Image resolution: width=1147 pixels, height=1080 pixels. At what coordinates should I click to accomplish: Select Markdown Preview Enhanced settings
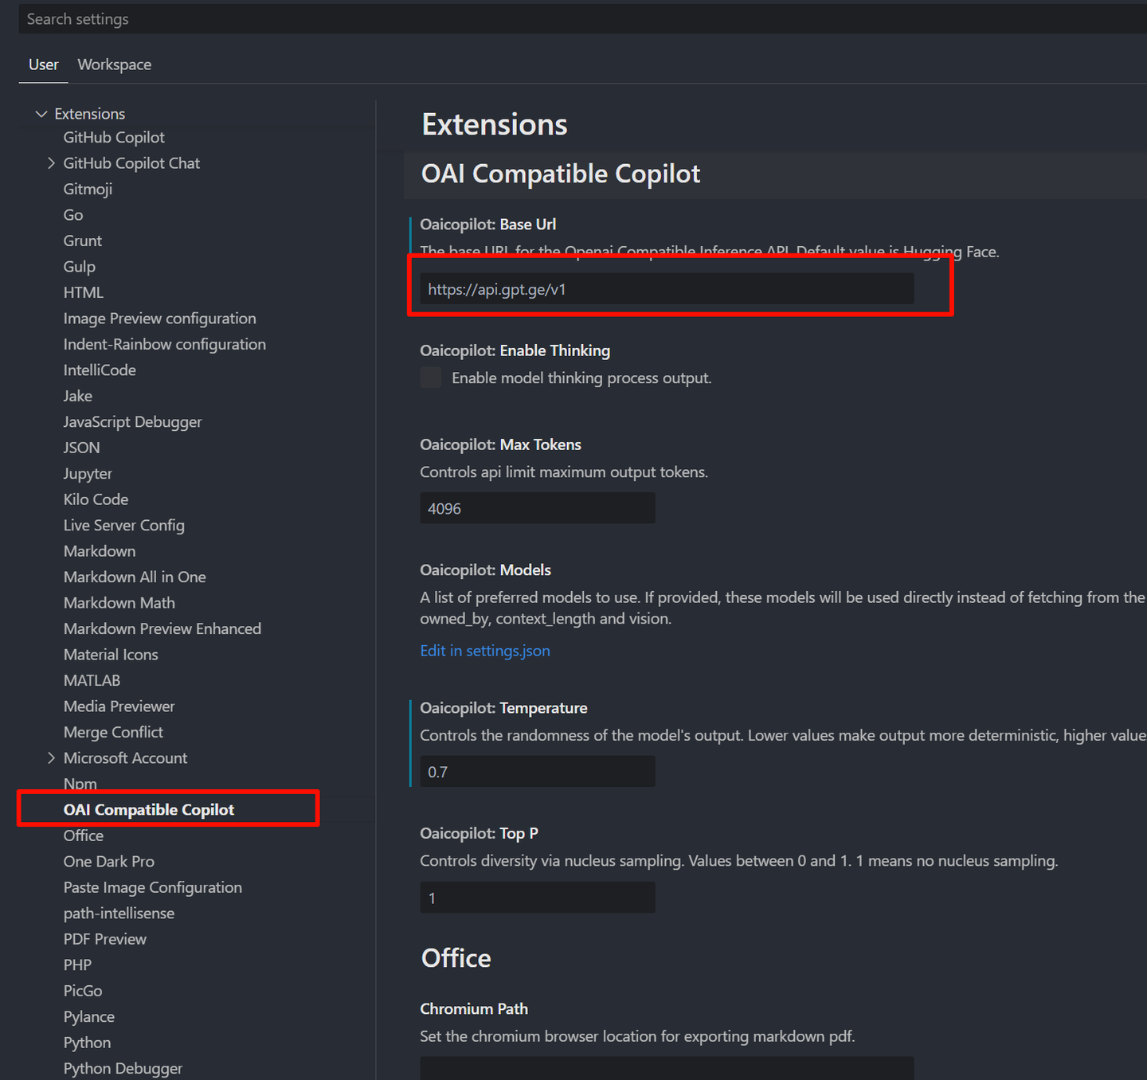pos(162,628)
